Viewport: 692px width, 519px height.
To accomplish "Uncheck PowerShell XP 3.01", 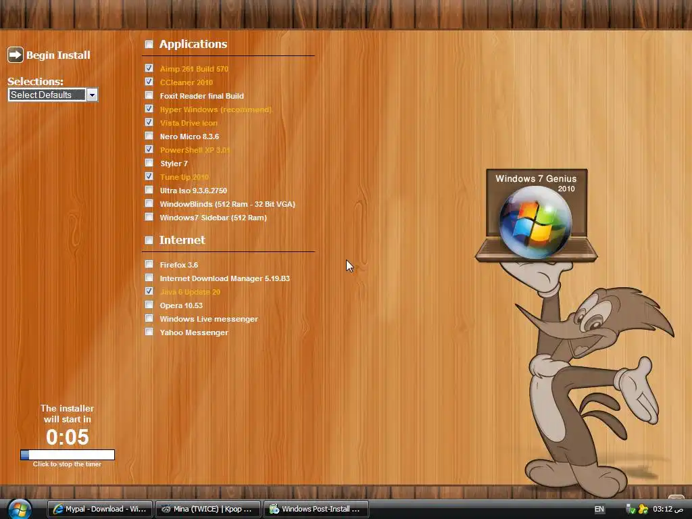I will (149, 149).
